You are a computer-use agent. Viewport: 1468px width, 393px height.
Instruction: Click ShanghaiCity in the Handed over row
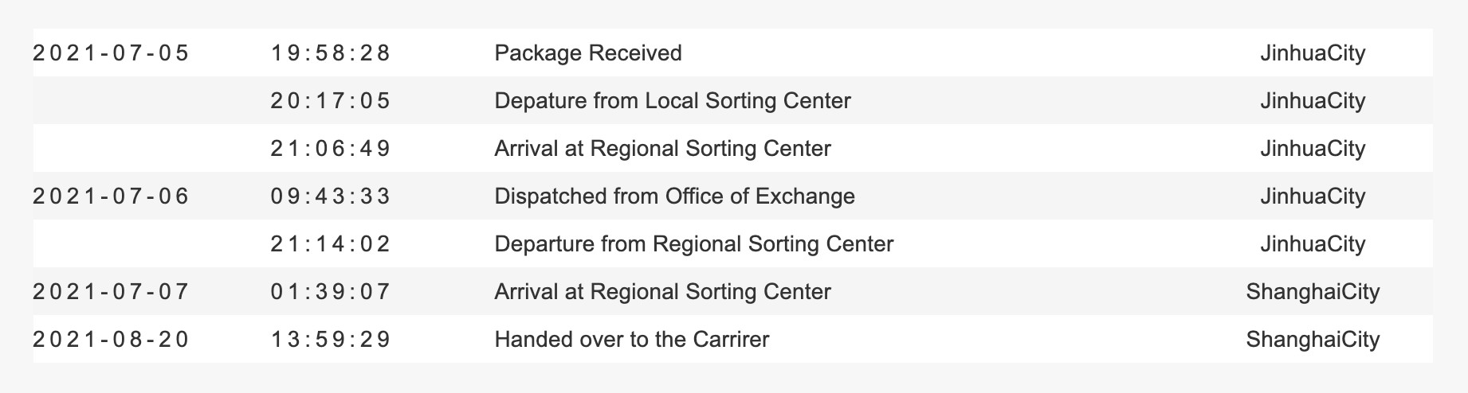1313,340
